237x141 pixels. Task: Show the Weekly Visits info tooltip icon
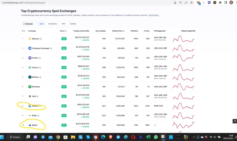tap(124, 31)
